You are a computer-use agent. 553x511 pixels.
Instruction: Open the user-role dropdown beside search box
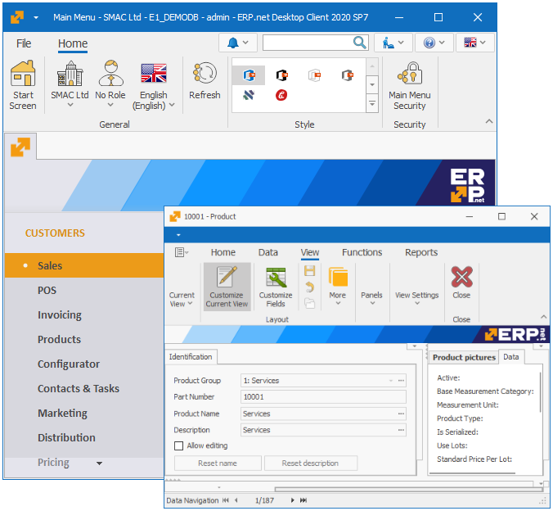coord(393,43)
